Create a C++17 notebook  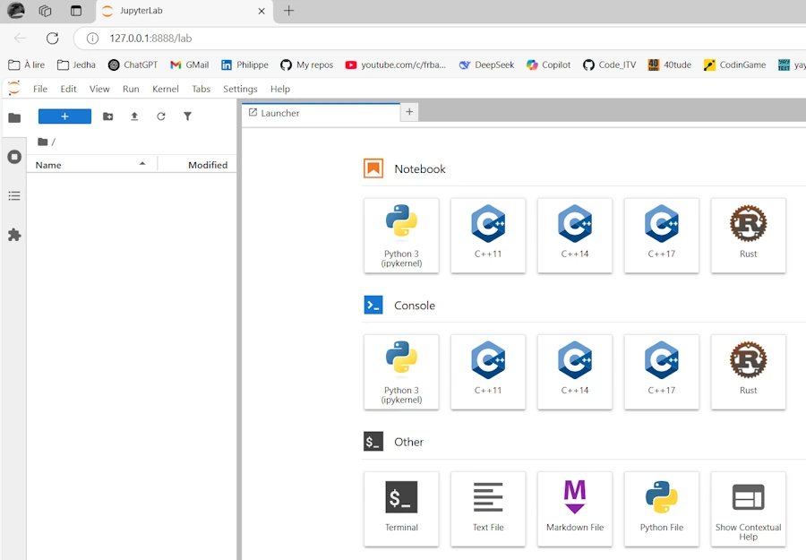(x=662, y=236)
